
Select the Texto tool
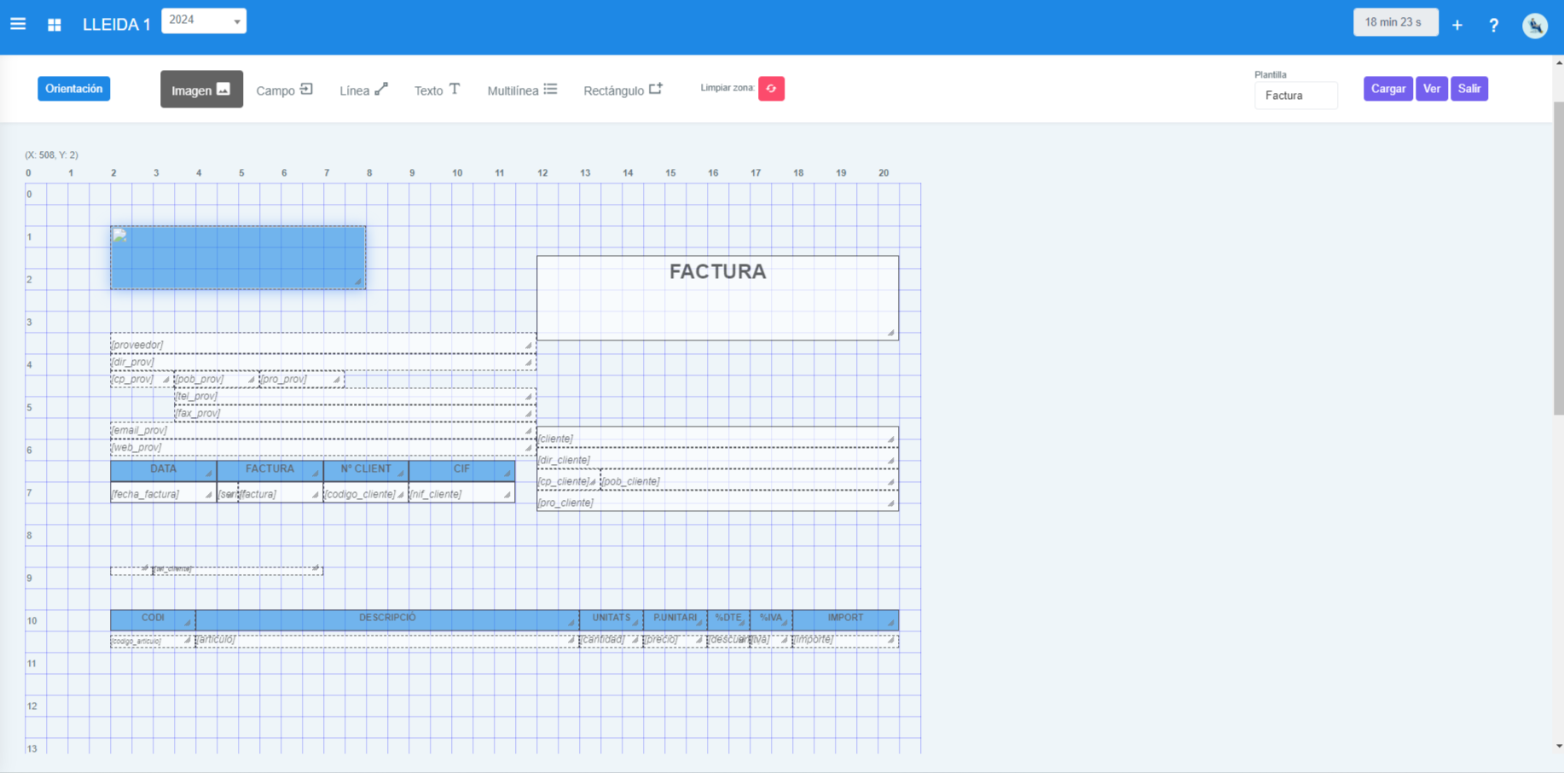tap(437, 89)
